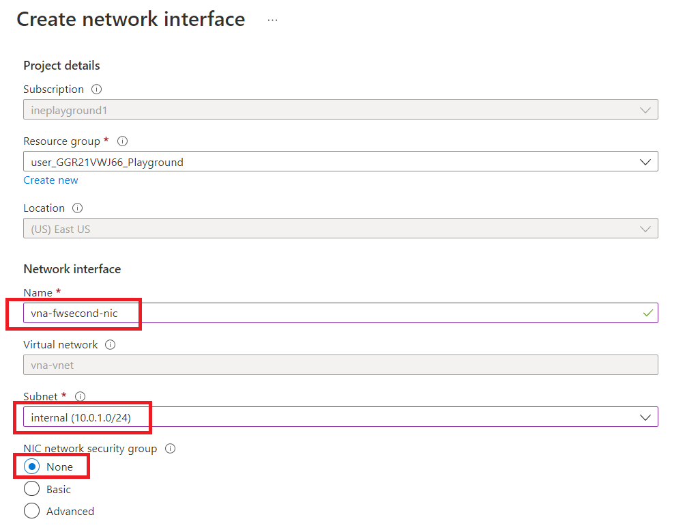
Task: Click the Virtual network info icon
Action: pyautogui.click(x=111, y=345)
